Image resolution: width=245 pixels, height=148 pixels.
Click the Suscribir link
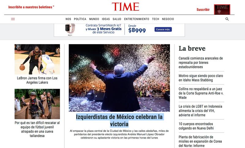tap(203, 10)
